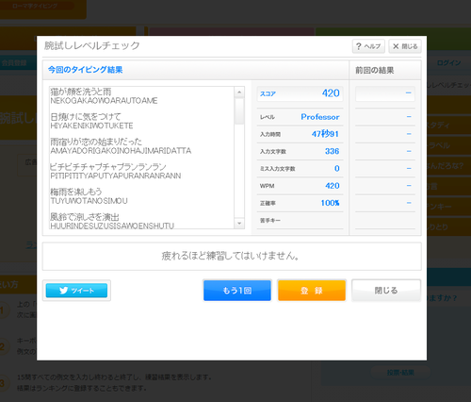This screenshot has width=471, height=402.
Task: Click the 梅雨を楽しもう sentence
Action: coord(76,192)
